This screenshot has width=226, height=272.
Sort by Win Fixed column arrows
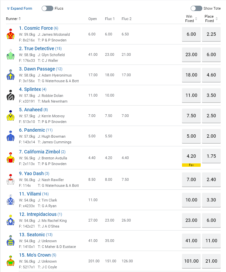click(x=197, y=19)
